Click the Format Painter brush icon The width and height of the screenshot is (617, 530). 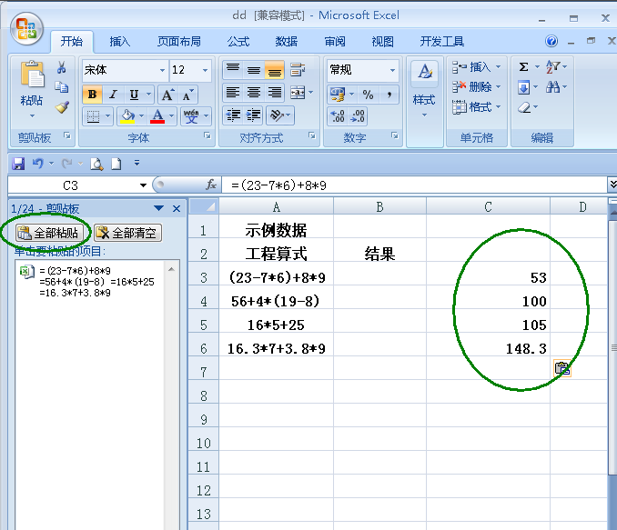[x=62, y=106]
